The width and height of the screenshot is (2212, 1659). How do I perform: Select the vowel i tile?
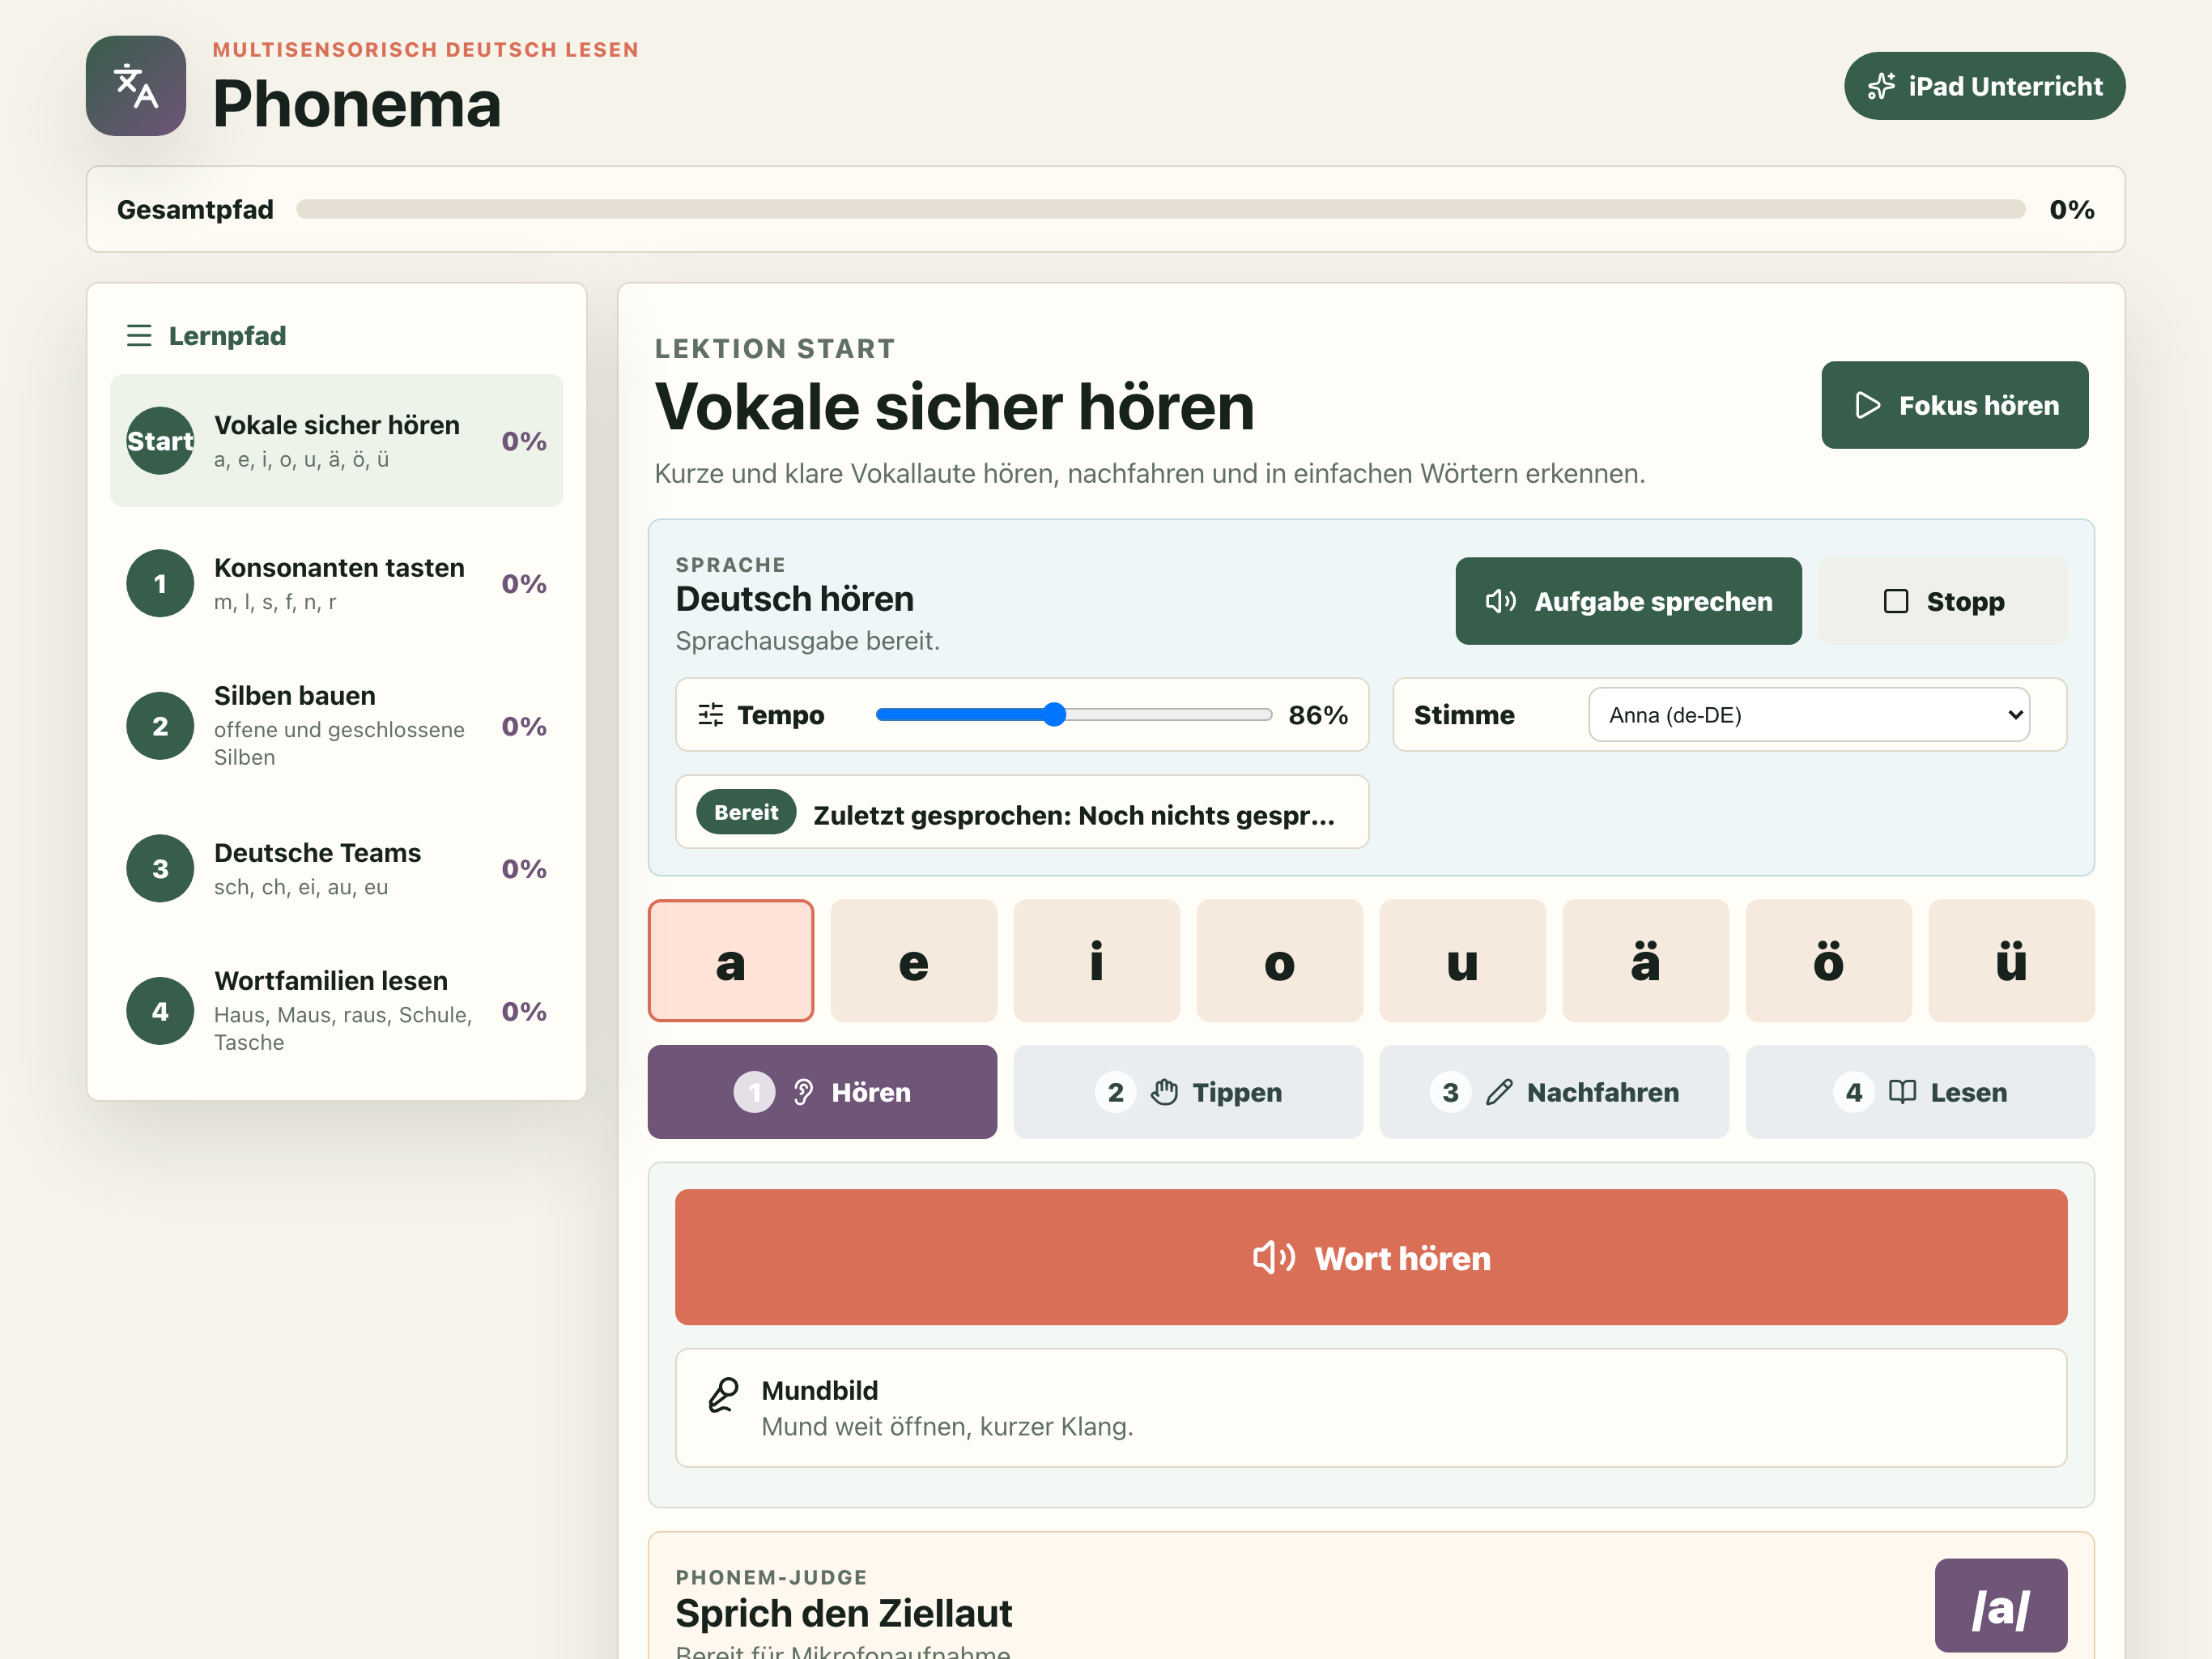[1097, 961]
